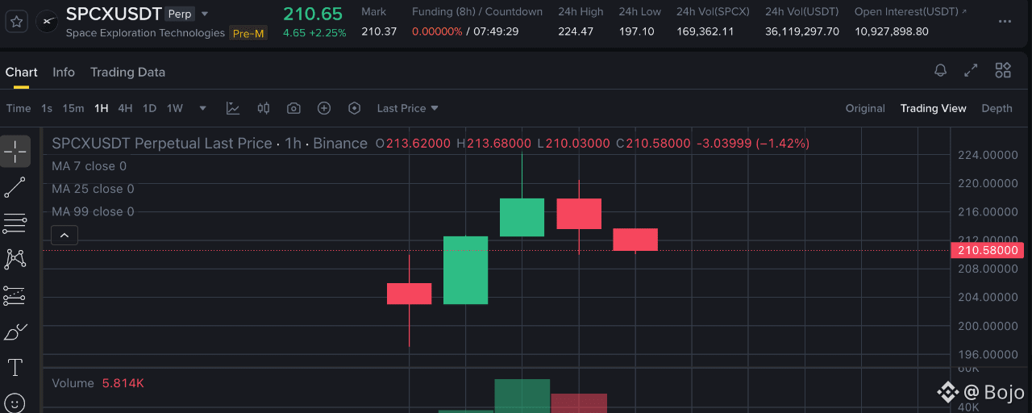Screen dimensions: 1032x413
Task: Click the 224.00000 price scale label
Action: coord(988,155)
